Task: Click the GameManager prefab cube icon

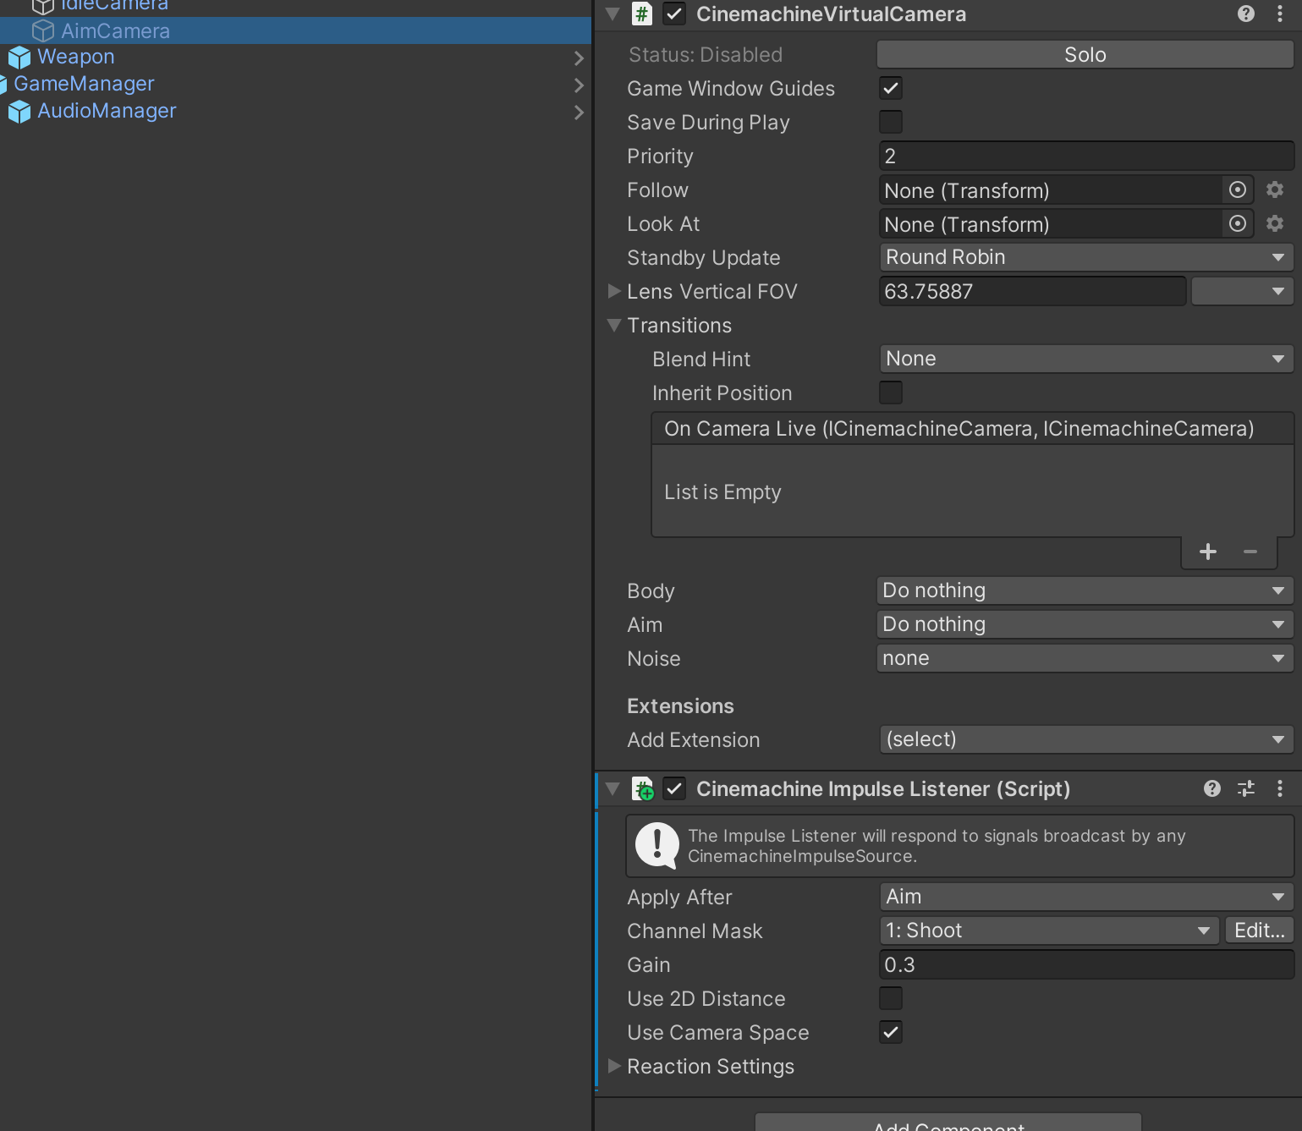Action: (3, 85)
